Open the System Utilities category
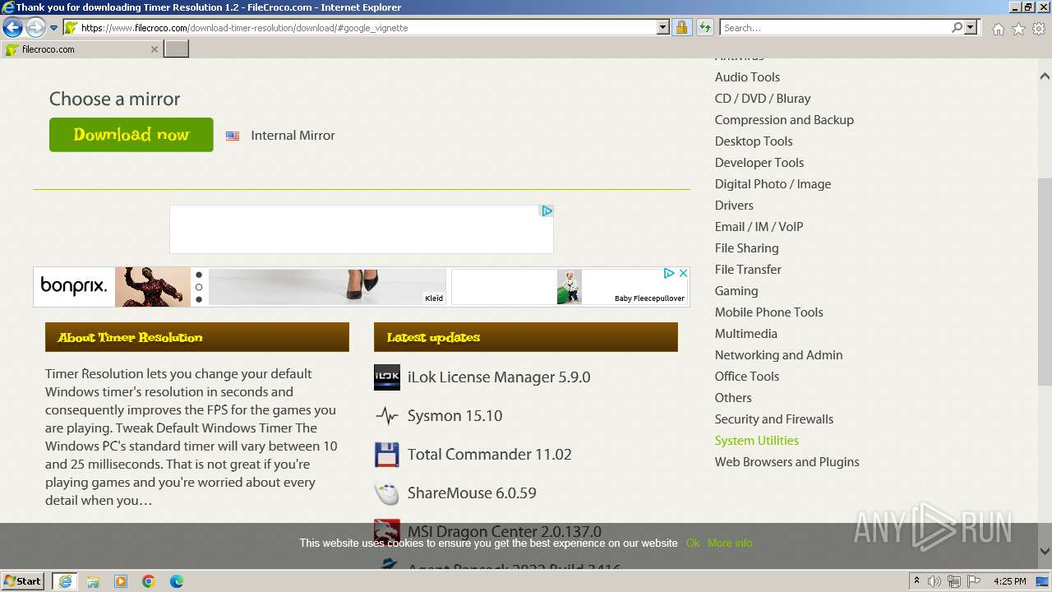The image size is (1052, 592). tap(756, 441)
